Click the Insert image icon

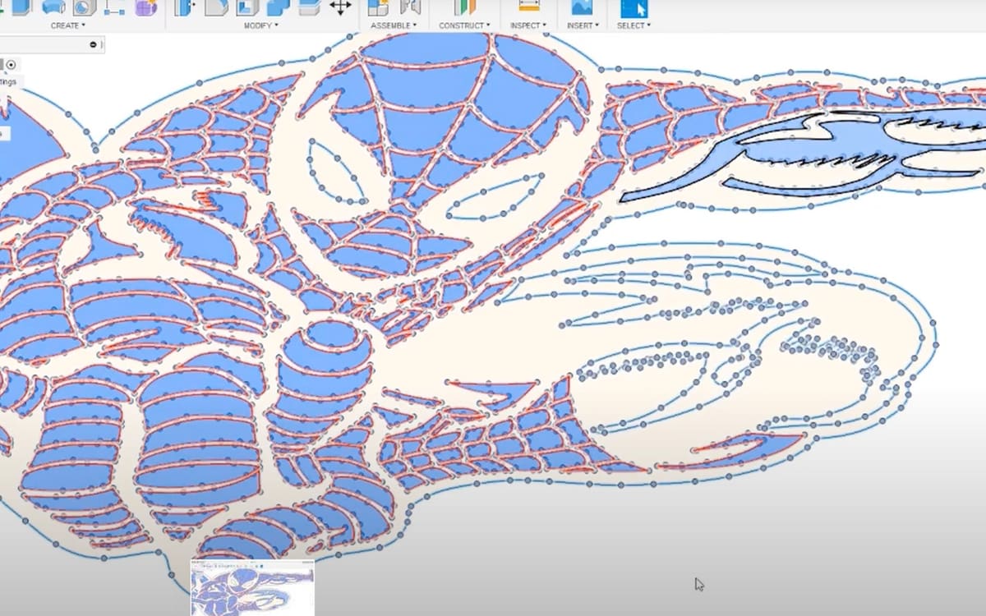click(x=582, y=7)
